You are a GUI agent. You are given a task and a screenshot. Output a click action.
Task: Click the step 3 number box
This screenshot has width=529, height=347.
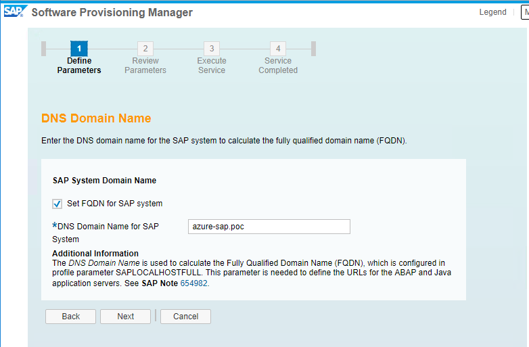[212, 49]
